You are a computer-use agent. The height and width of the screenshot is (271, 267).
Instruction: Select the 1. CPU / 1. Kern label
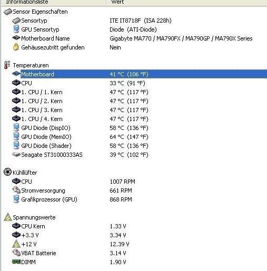pyautogui.click(x=42, y=92)
